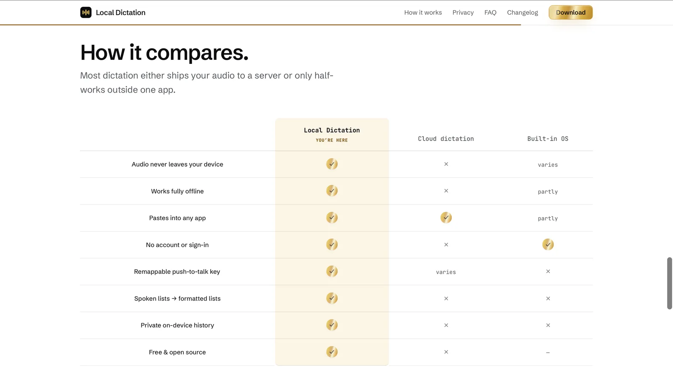673x385 pixels.
Task: Click the 'Pastes into any app' row label
Action: click(x=178, y=218)
